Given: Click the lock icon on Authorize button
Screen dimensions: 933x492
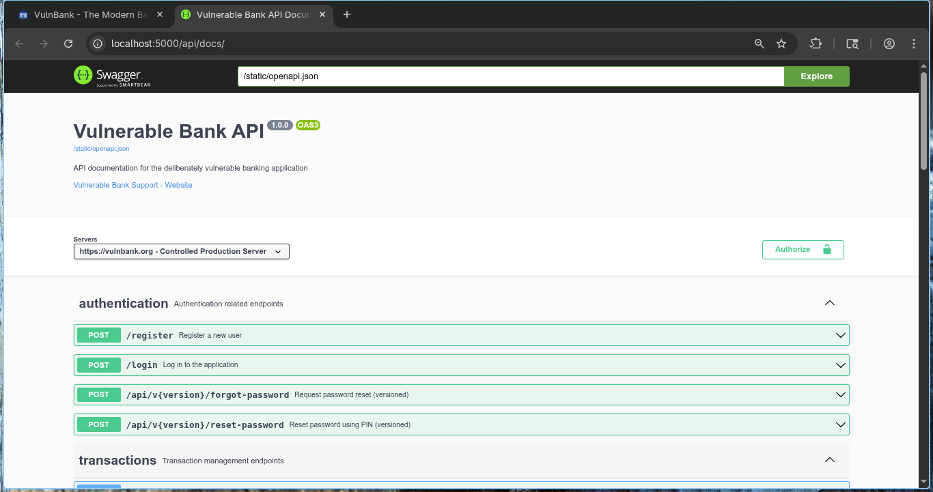Looking at the screenshot, I should (827, 249).
